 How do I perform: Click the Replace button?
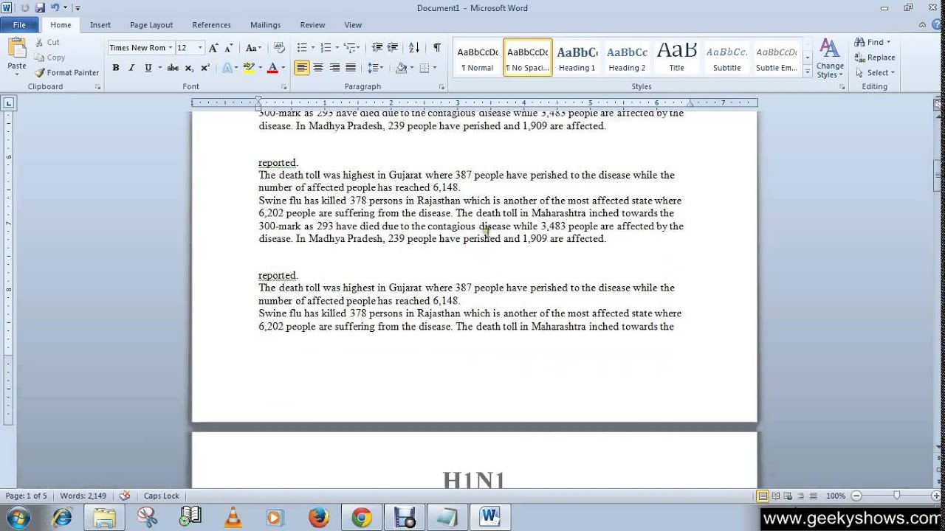point(875,58)
